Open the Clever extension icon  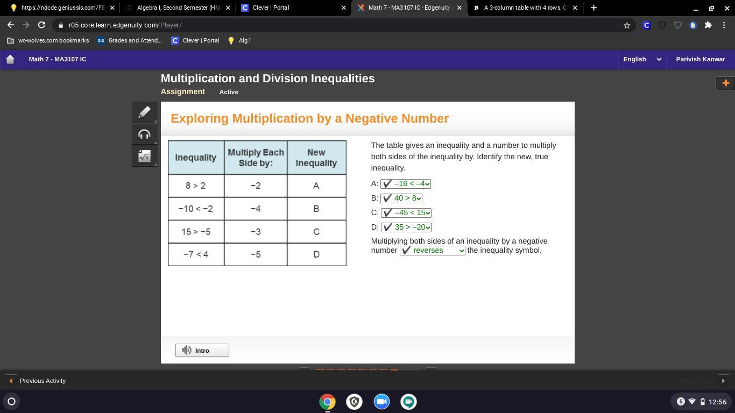point(647,25)
